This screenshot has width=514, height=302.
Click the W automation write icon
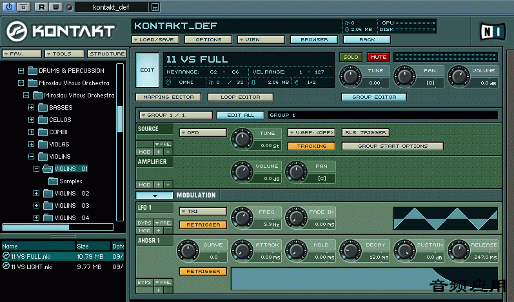click(56, 7)
